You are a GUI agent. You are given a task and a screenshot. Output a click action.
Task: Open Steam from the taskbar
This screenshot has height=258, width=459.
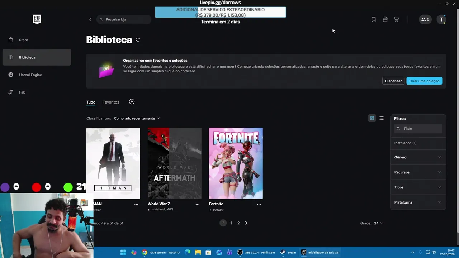tap(288, 252)
